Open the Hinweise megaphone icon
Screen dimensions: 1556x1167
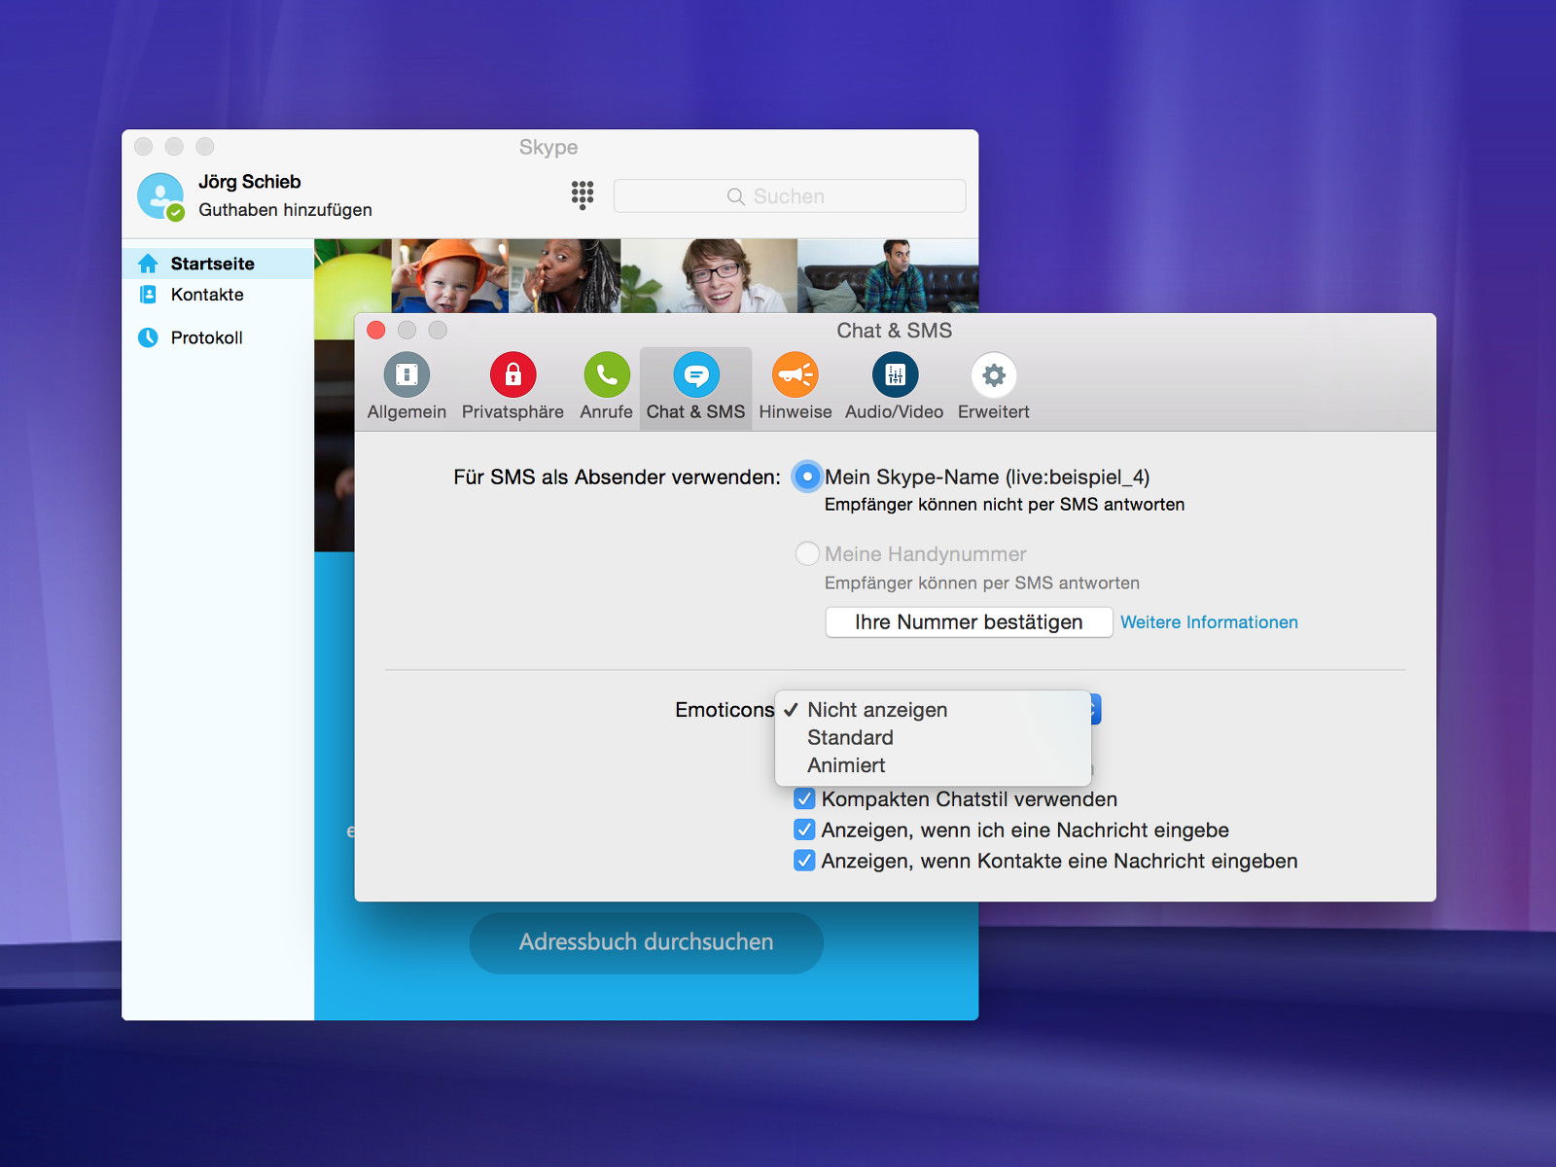tap(796, 374)
